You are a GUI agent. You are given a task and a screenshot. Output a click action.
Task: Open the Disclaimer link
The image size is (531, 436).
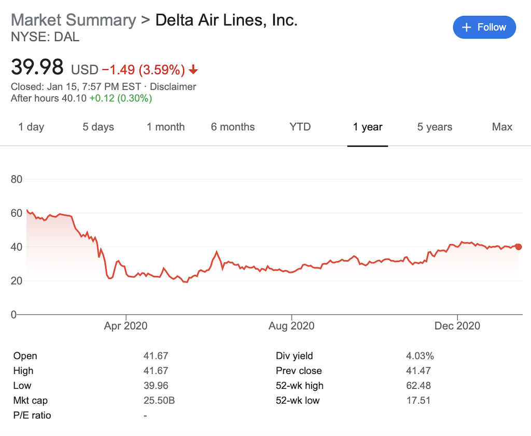[173, 87]
